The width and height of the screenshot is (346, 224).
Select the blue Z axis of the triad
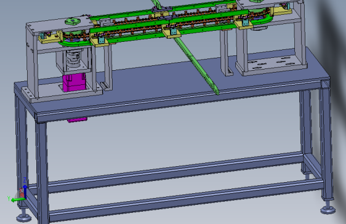pos(25,192)
